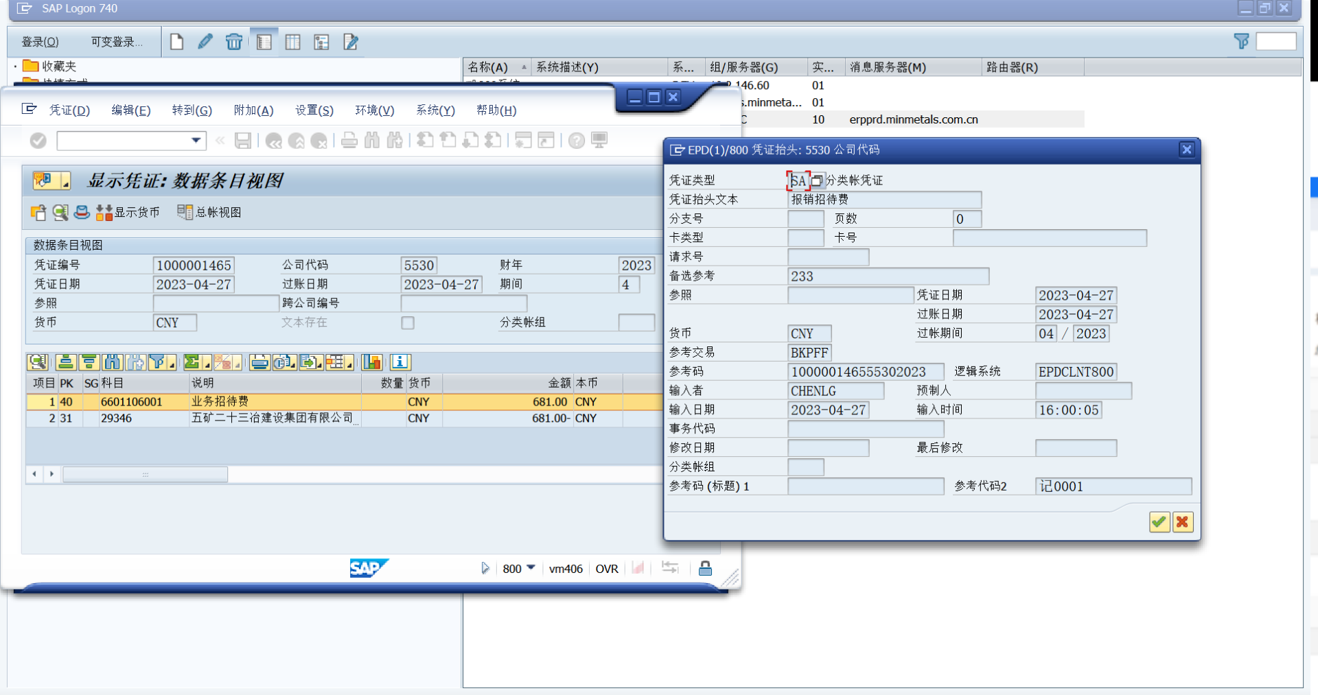Click the edit pencil icon in SAP Logon
Screen dimensions: 1318x695
point(205,42)
